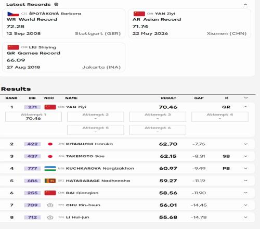
Task: Open athlete DAI Qianqian's profile name
Action: (82, 193)
